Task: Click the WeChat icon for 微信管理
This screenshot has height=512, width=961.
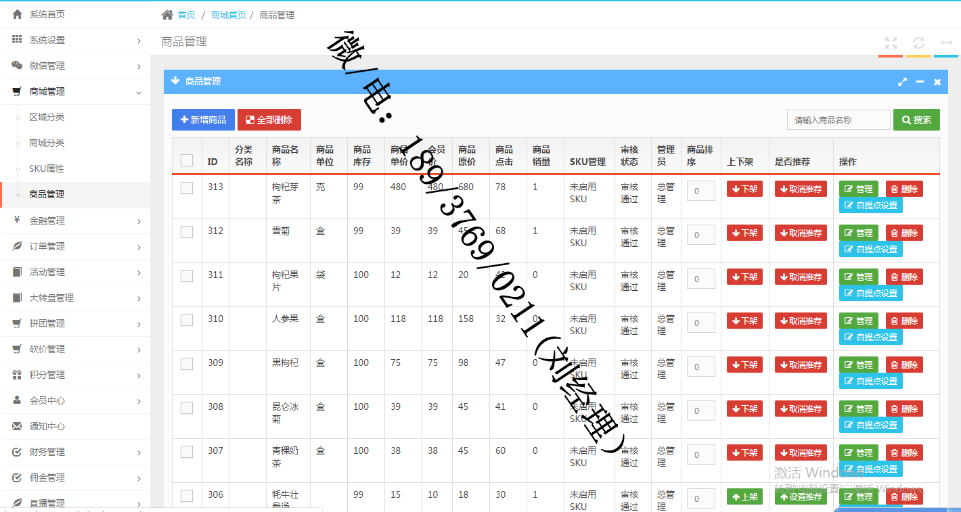Action: click(x=18, y=66)
